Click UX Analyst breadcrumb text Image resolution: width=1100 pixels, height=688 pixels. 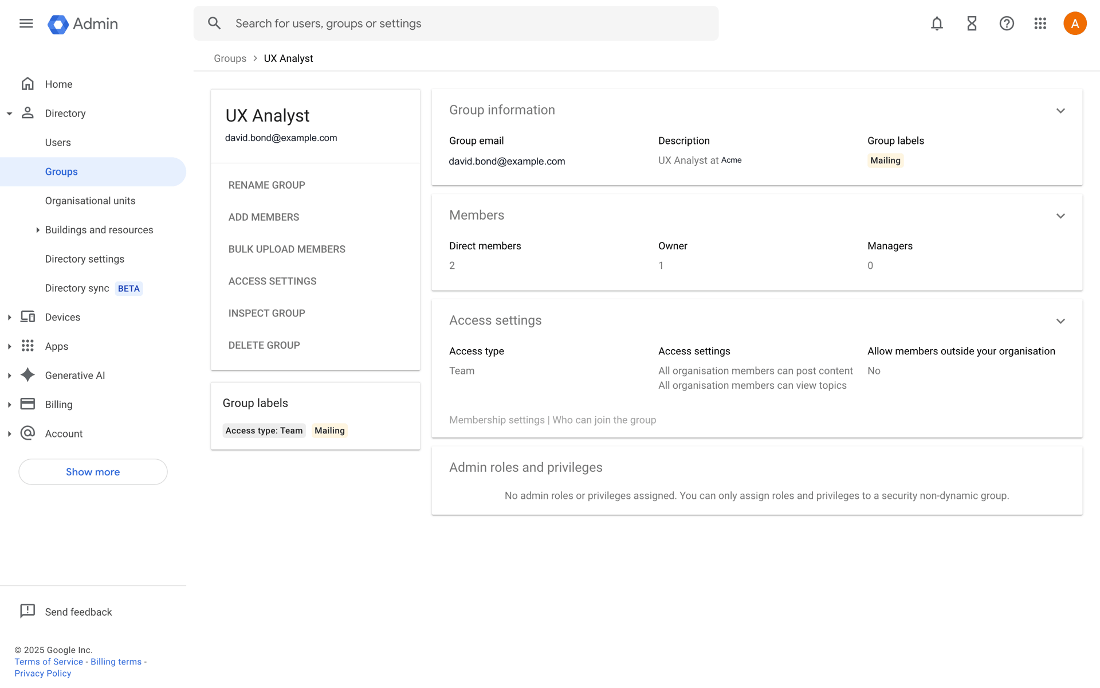[288, 58]
